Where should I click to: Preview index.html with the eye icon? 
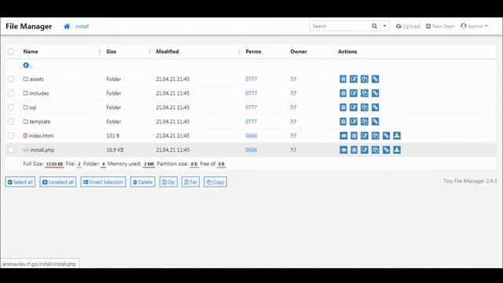pyautogui.click(x=343, y=136)
